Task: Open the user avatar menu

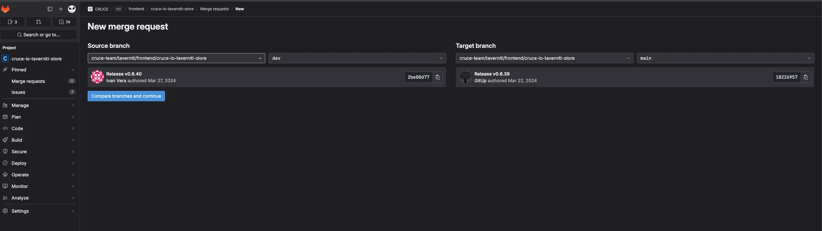Action: click(x=72, y=9)
